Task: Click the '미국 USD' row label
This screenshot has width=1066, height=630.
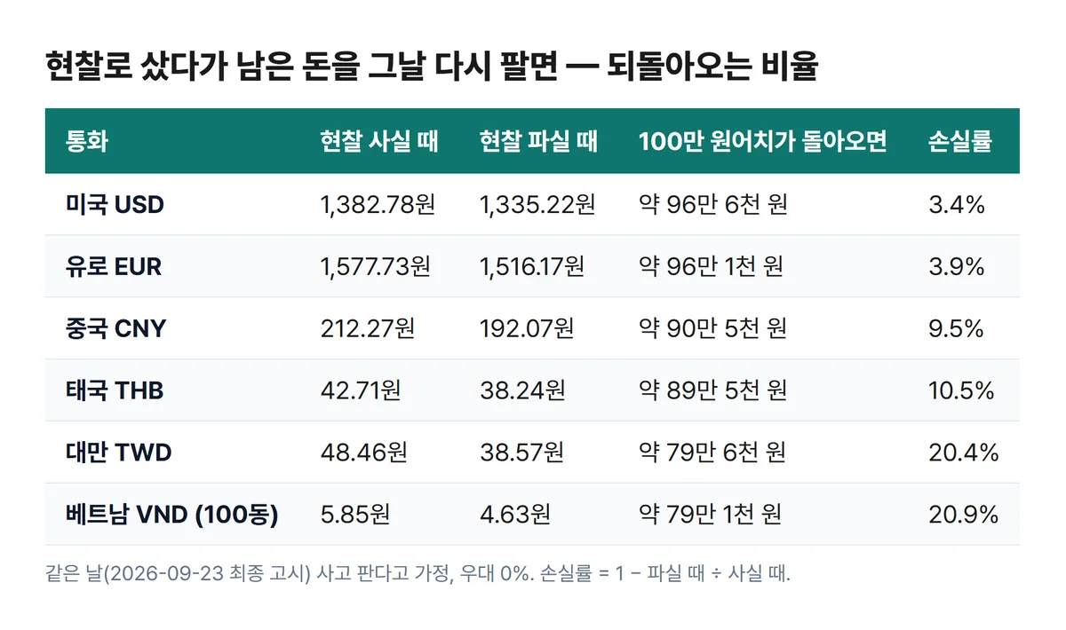Action: [x=115, y=205]
